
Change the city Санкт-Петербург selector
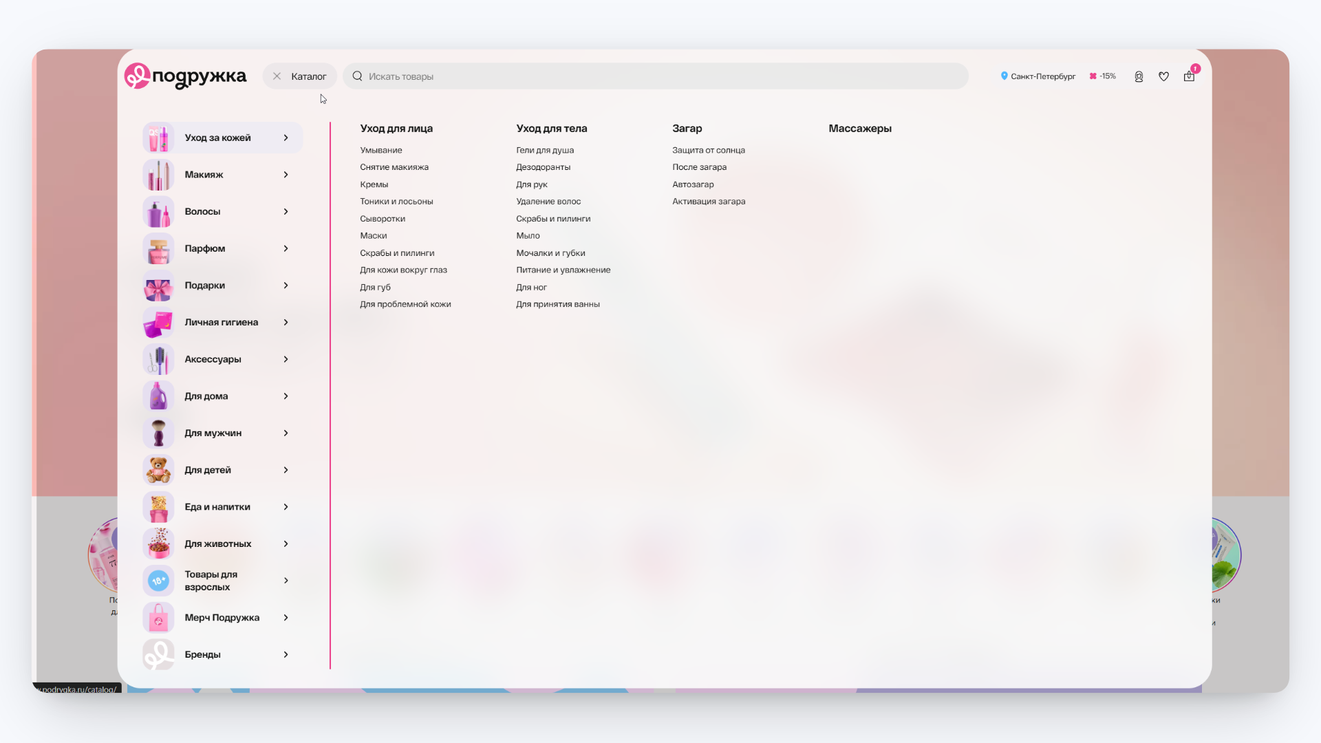1038,76
